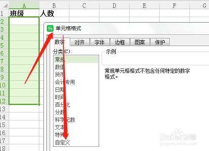
Task: Select column C header
Action: pos(84,5)
